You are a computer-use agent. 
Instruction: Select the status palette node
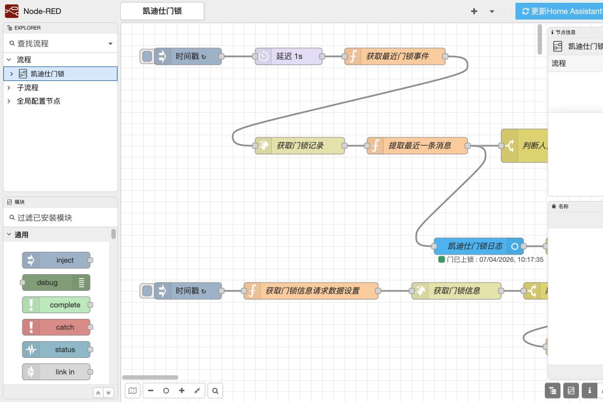56,350
